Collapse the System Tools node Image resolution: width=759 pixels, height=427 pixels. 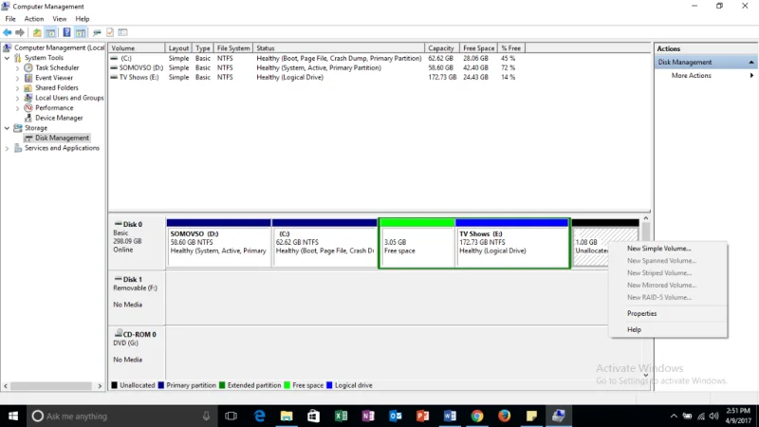tap(8, 58)
